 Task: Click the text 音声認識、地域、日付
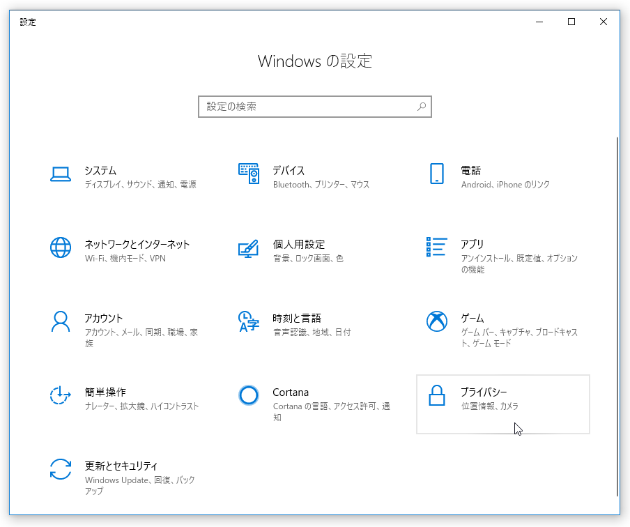click(312, 333)
